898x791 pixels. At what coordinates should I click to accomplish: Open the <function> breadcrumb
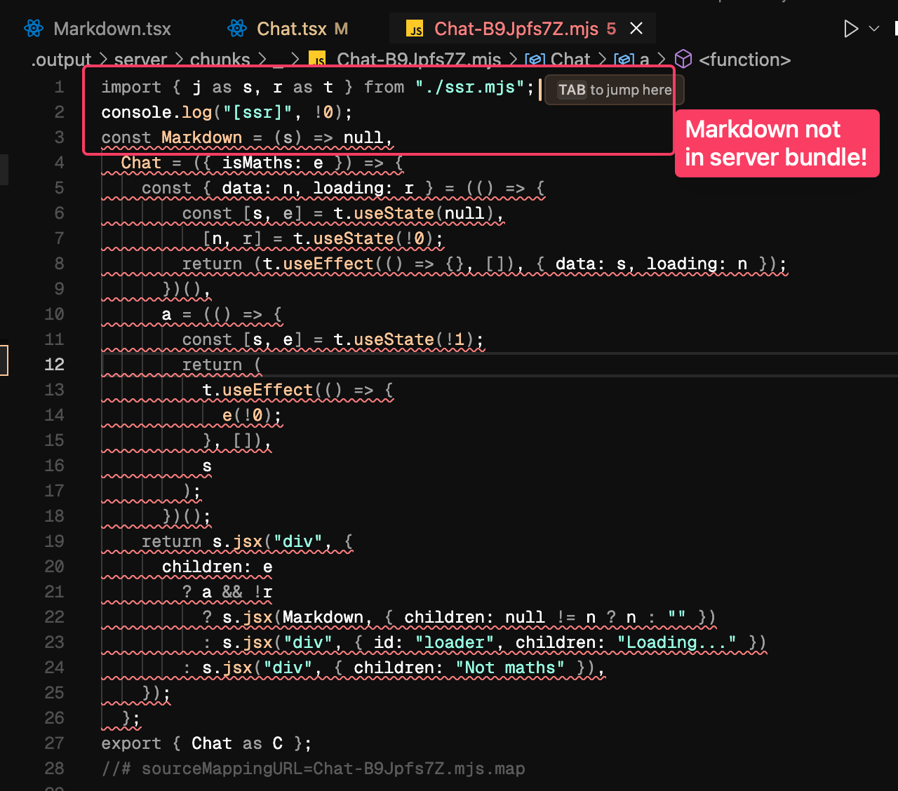[744, 60]
